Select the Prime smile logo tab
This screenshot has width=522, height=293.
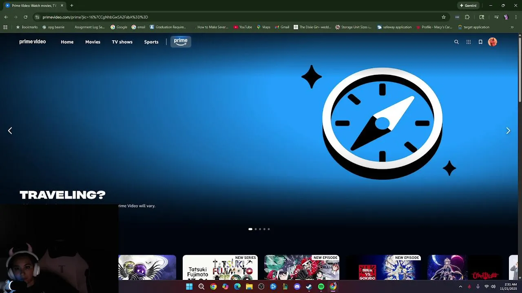[x=181, y=42]
